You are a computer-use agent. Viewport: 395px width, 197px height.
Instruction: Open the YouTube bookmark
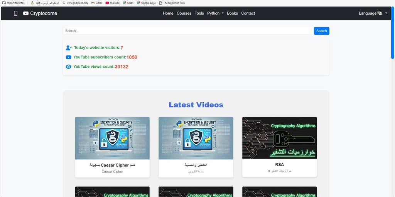(112, 3)
